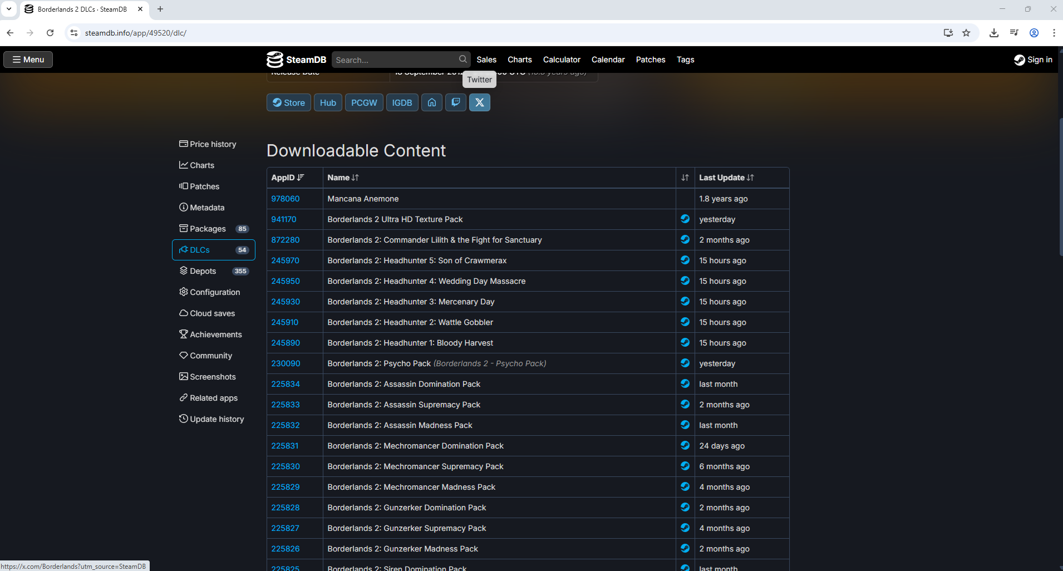Open the Twitch link button
Screen dimensions: 1063x571
coord(455,102)
